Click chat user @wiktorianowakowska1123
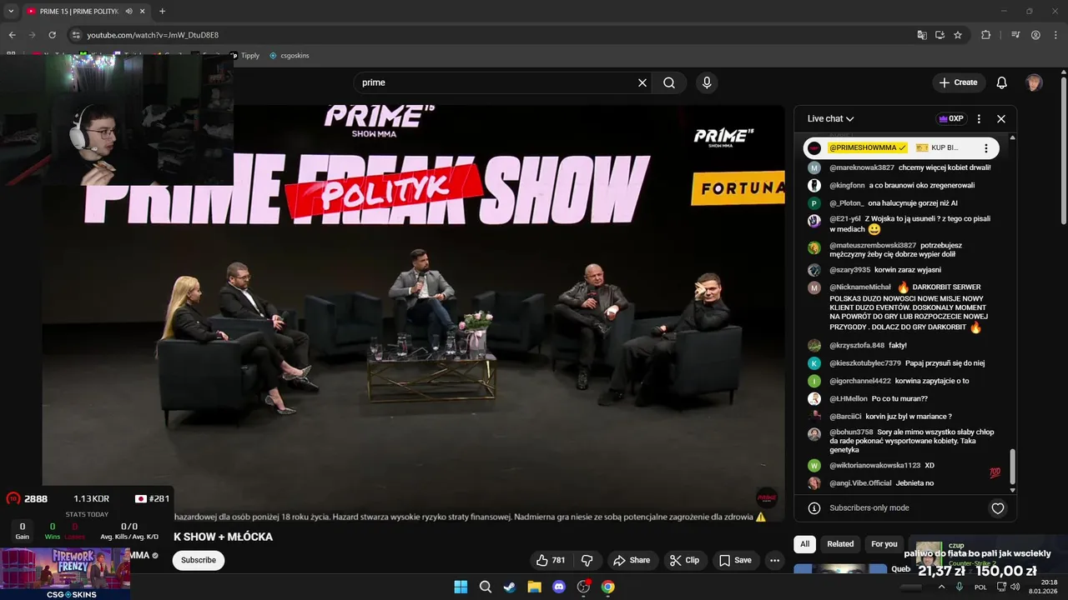The width and height of the screenshot is (1068, 600). coord(875,465)
